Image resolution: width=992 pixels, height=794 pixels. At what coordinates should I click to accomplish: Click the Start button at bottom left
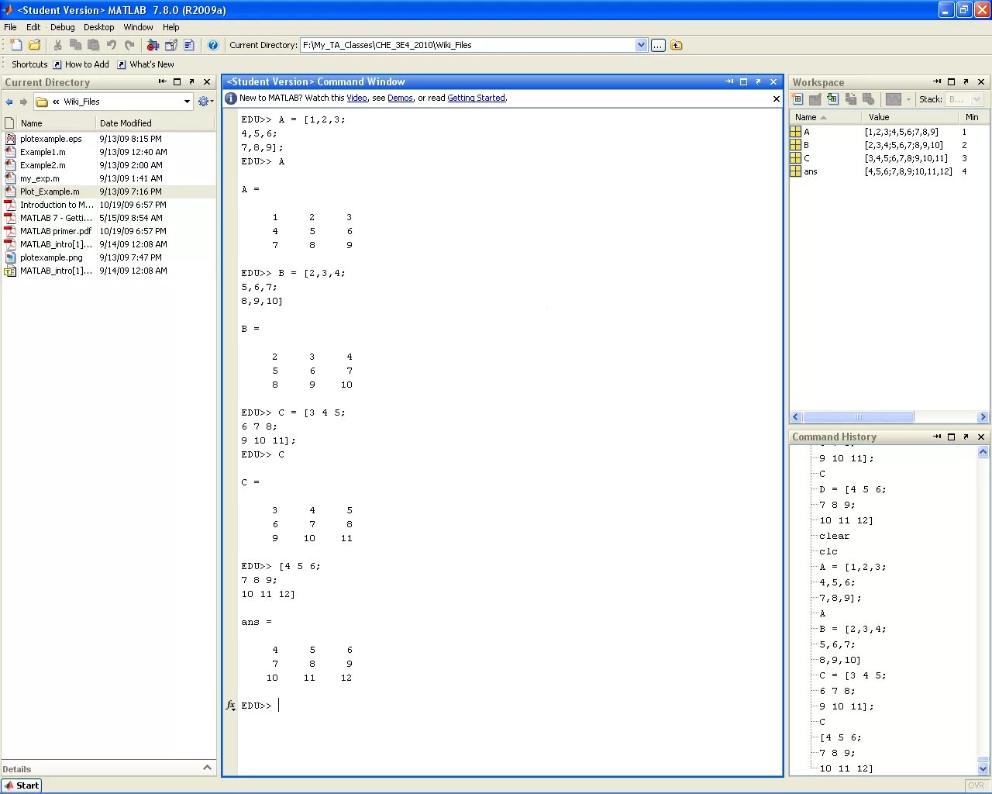point(22,785)
